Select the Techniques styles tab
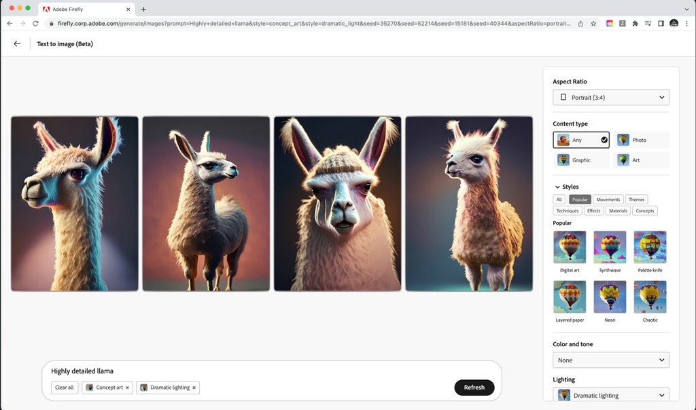Image resolution: width=696 pixels, height=410 pixels. [x=568, y=211]
